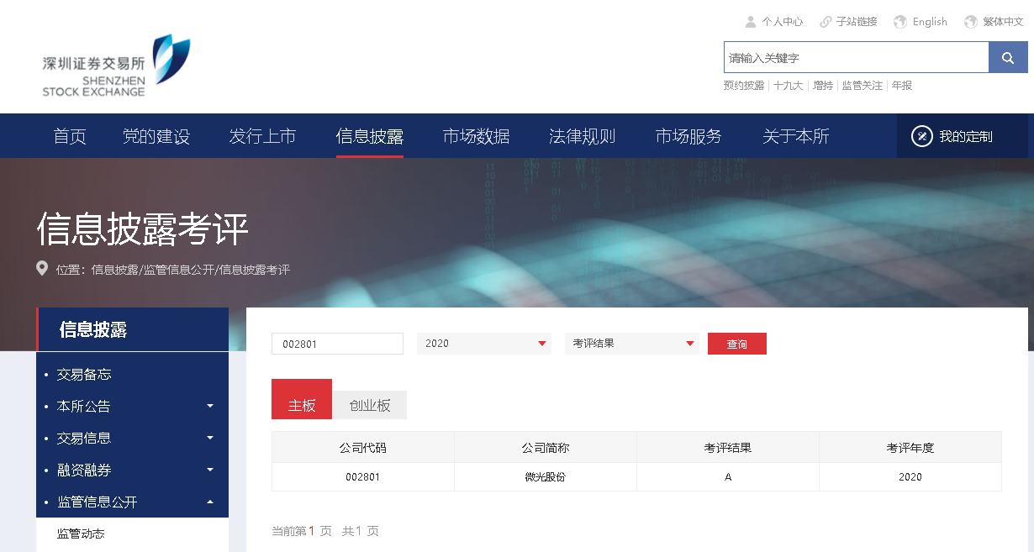Click the chain-link icon beside 子站链接
The image size is (1034, 552).
coord(826,22)
